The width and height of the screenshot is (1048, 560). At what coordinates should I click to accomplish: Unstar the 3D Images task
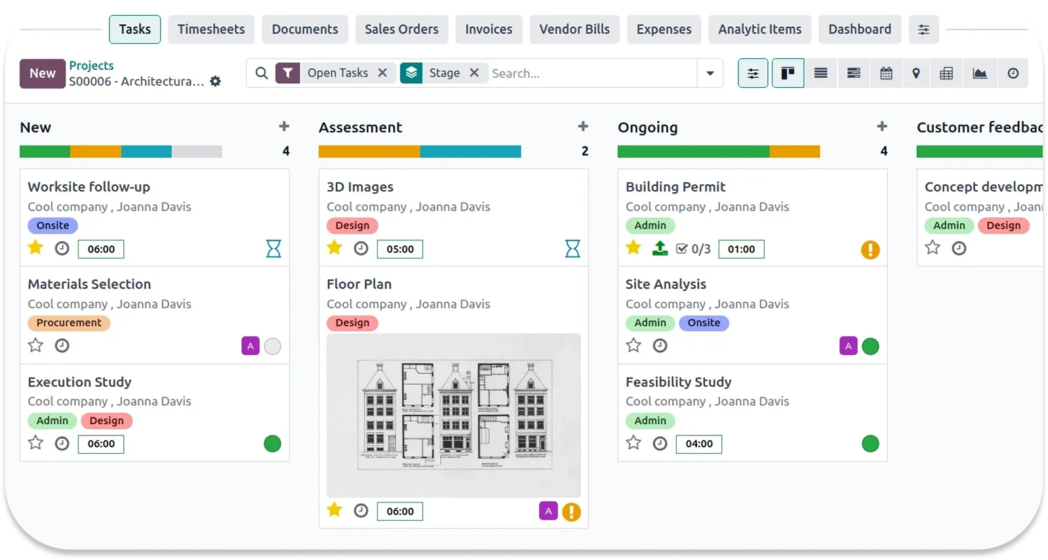(334, 248)
